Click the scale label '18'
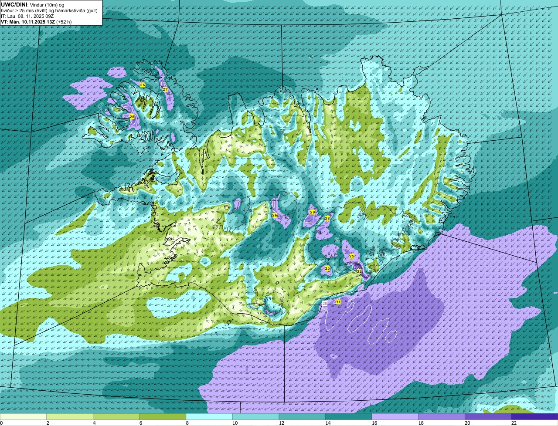 tap(421, 423)
